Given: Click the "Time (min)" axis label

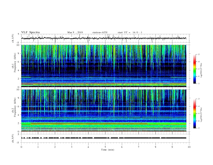Looking at the screenshot, I should pyautogui.click(x=108, y=150).
